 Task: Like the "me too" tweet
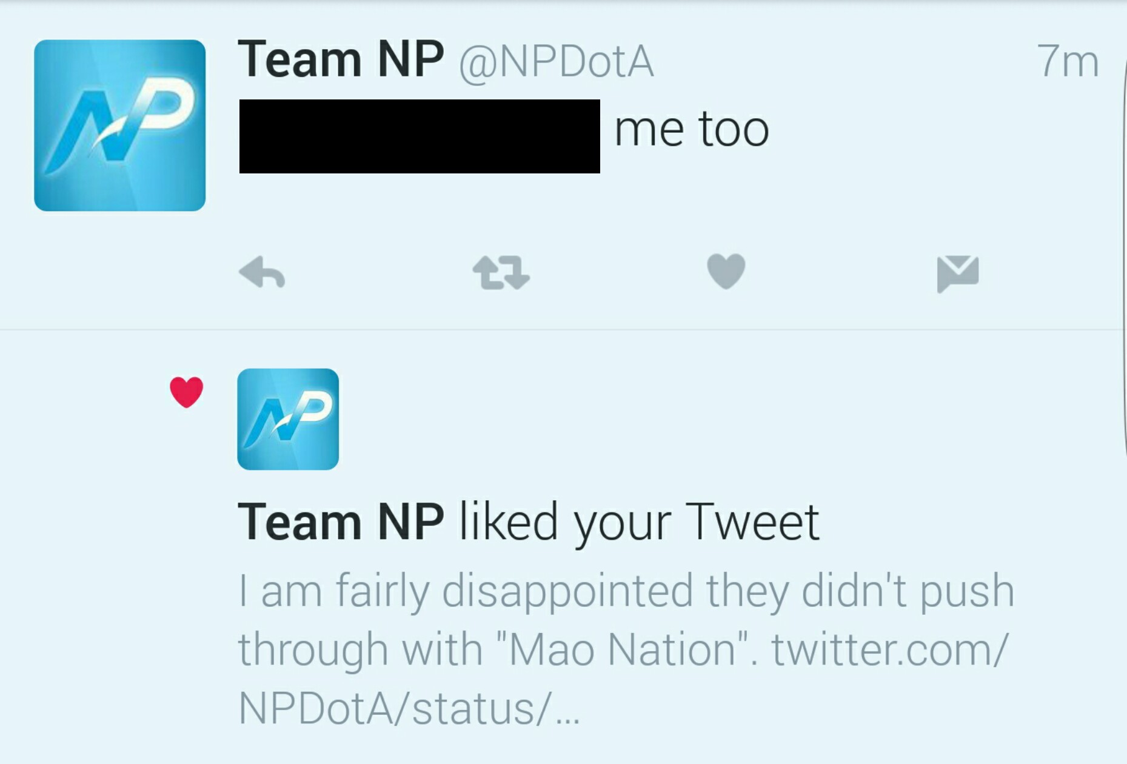point(726,271)
